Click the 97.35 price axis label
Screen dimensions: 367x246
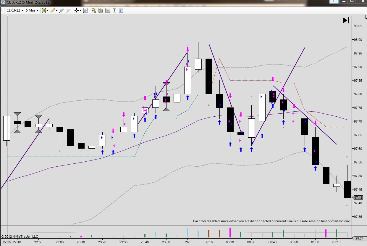358,217
